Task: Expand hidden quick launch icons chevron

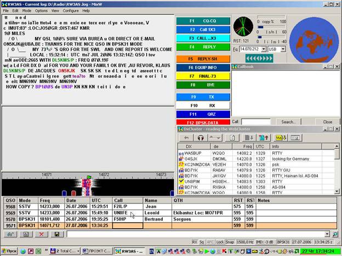Action: coord(46,250)
